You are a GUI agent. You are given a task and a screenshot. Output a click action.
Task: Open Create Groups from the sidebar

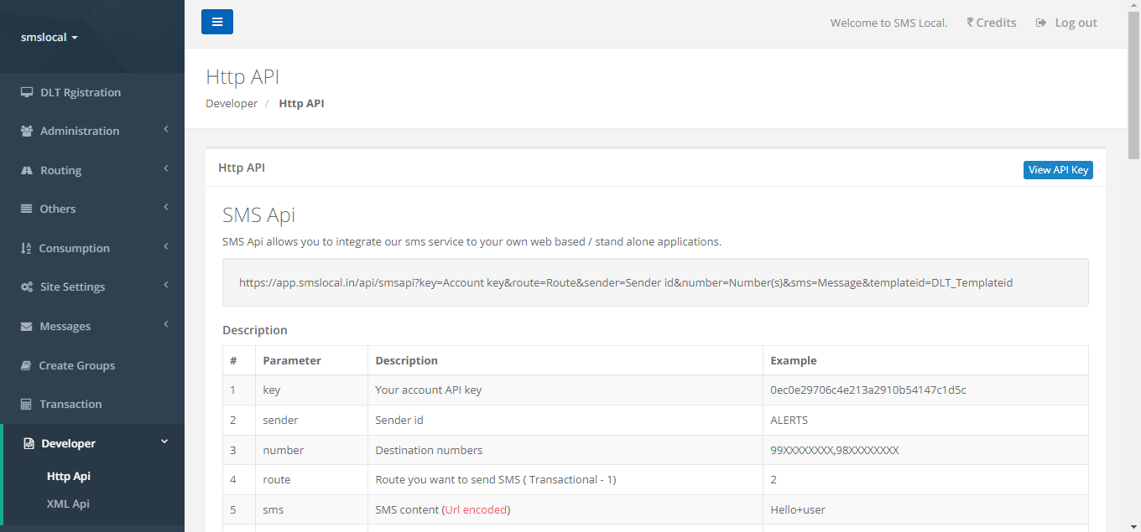point(76,365)
